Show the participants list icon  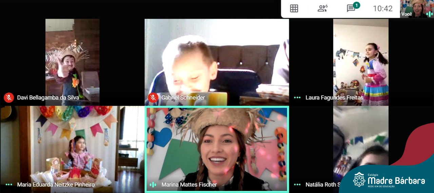click(x=322, y=8)
